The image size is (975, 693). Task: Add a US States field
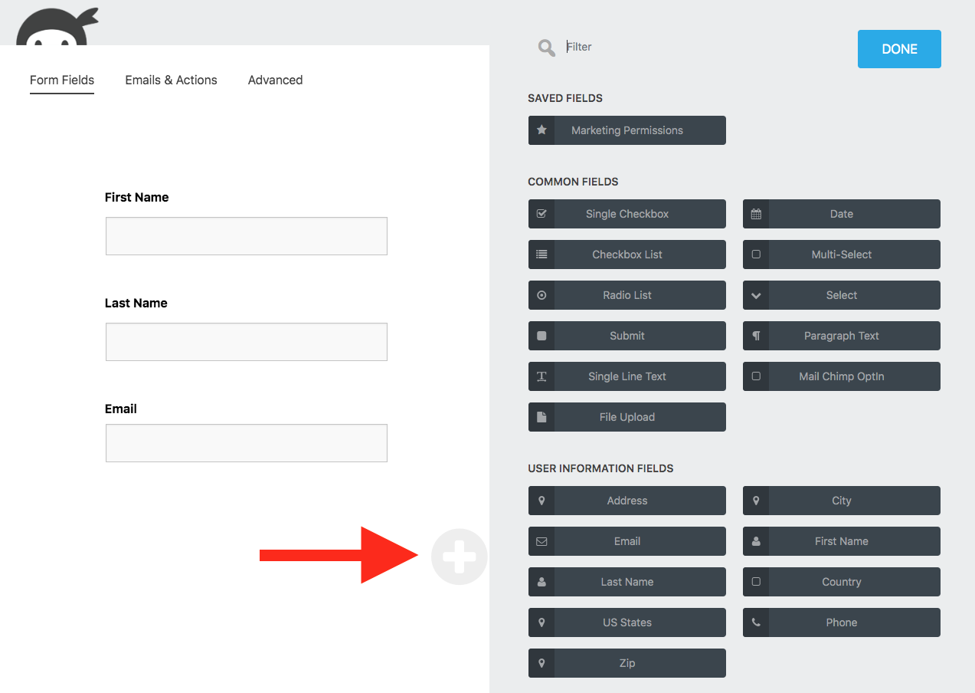627,622
